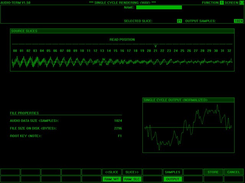Click the single cycle output waveform display
Viewport: 245px width, 183px height.
click(188, 127)
